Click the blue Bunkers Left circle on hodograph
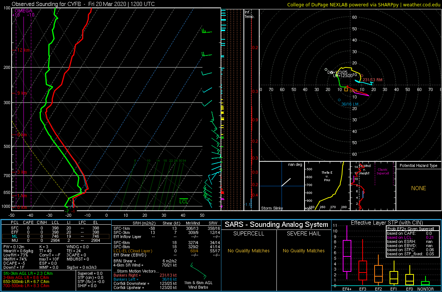Image resolution: width=442 pixels, height=292 pixels. point(339,100)
